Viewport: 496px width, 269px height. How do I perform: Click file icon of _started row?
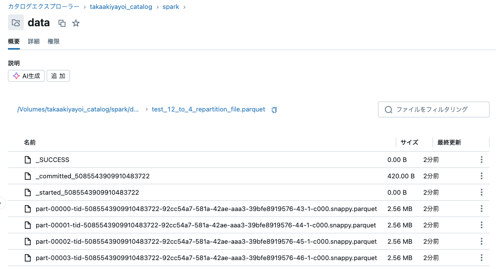click(28, 193)
